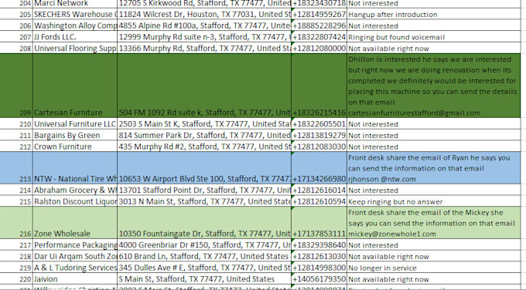Click the Performance Packaging cell
The width and height of the screenshot is (526, 290).
click(x=75, y=244)
